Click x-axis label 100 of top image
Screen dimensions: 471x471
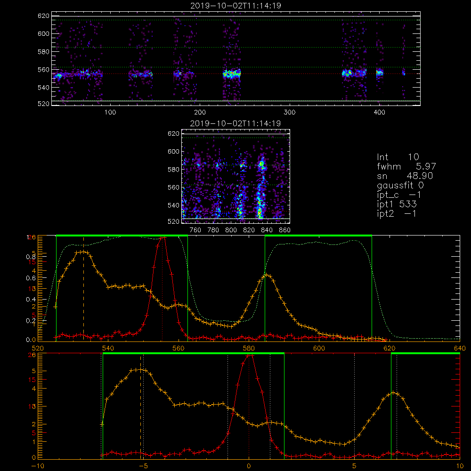click(110, 113)
